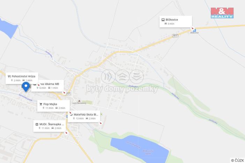Click the church icon at svatý Bartoloměj

pyautogui.click(x=79, y=101)
